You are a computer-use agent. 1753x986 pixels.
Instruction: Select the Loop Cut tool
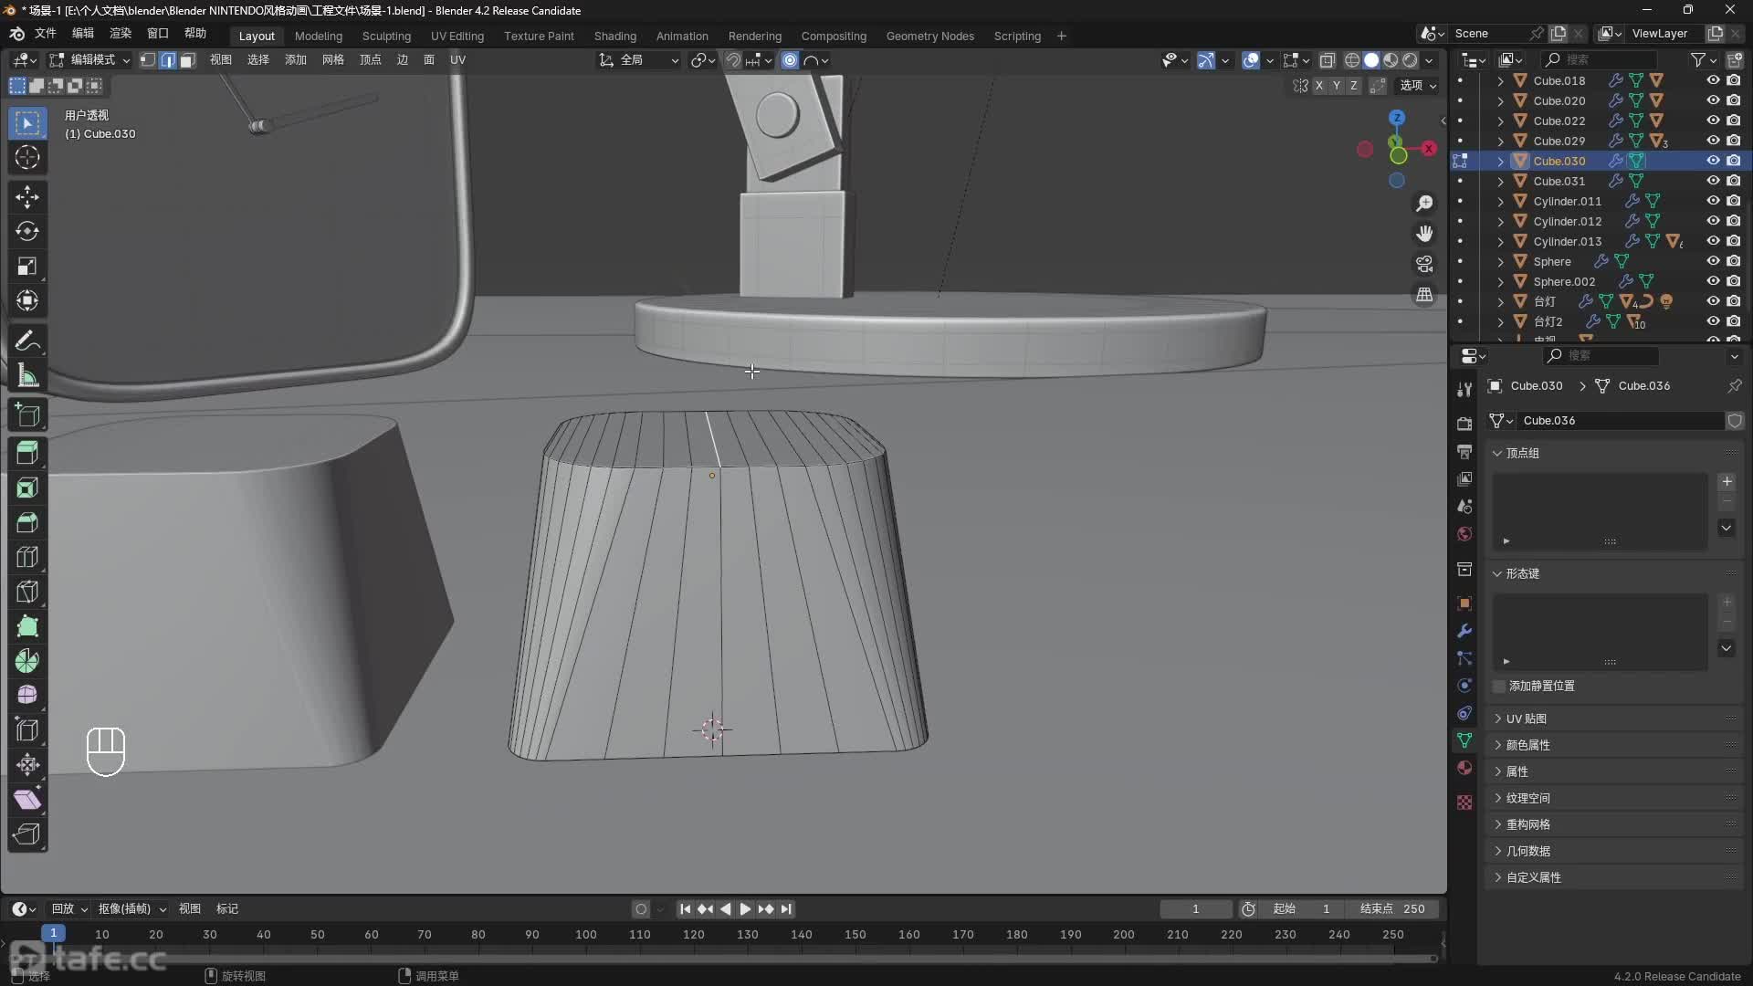coord(27,558)
